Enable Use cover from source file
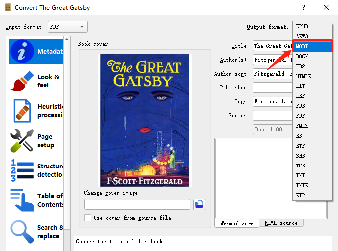Screen dimensions: 338x251 88,218
